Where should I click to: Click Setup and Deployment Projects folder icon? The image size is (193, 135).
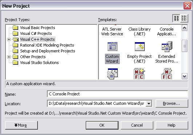(16, 51)
